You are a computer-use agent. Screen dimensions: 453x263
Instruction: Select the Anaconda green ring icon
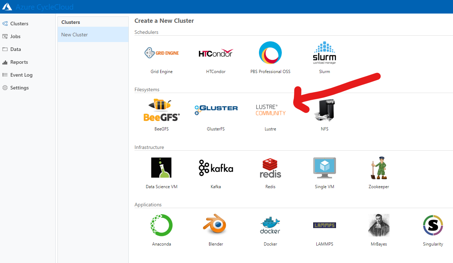pos(162,225)
